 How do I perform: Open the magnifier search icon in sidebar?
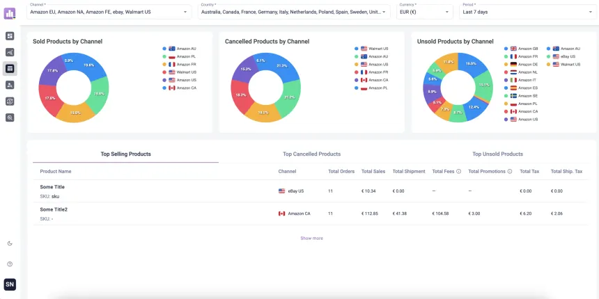point(10,118)
